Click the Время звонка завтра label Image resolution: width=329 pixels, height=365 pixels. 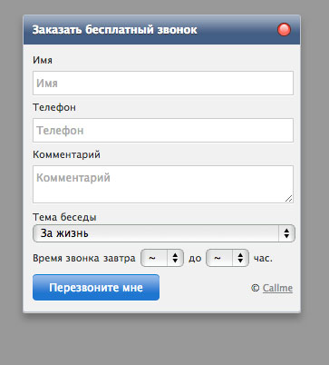point(84,258)
